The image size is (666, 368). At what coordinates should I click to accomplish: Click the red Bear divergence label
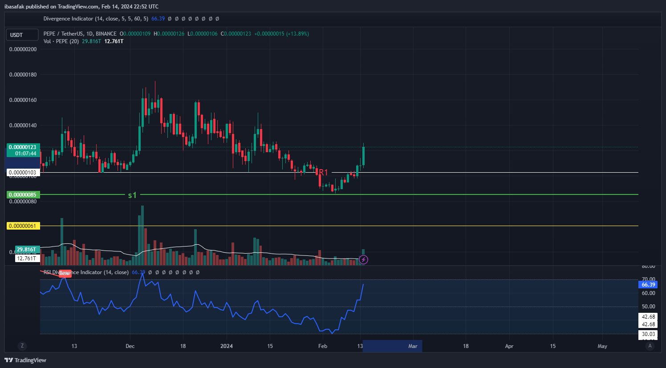65,273
